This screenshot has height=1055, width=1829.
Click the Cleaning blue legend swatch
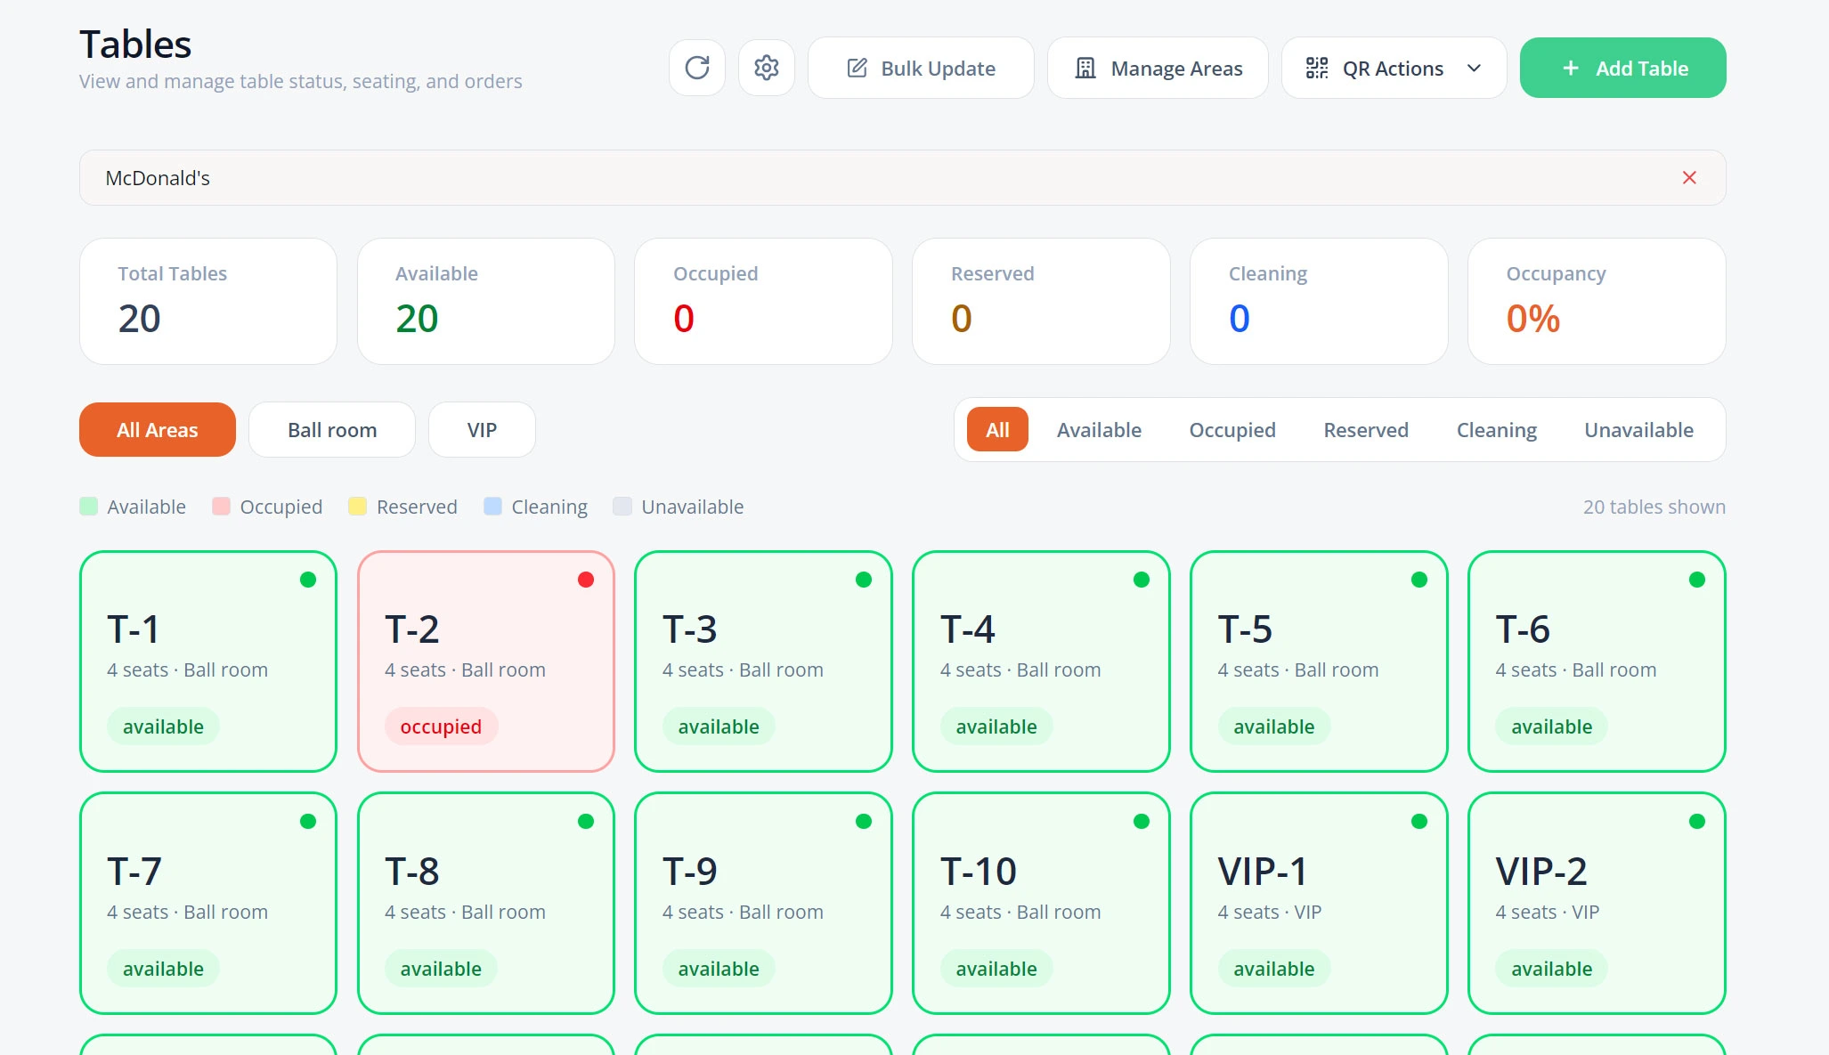click(x=492, y=507)
